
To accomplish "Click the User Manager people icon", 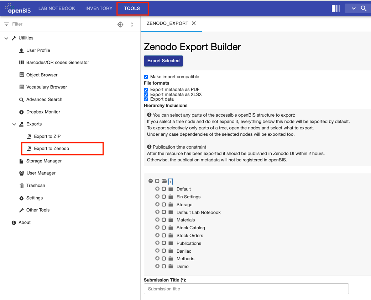I will click(x=21, y=173).
